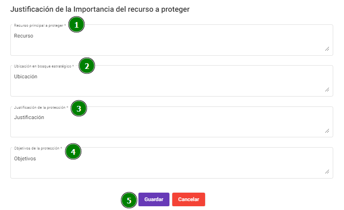
Task: Click the Objetivos de la protección label
Action: point(38,148)
